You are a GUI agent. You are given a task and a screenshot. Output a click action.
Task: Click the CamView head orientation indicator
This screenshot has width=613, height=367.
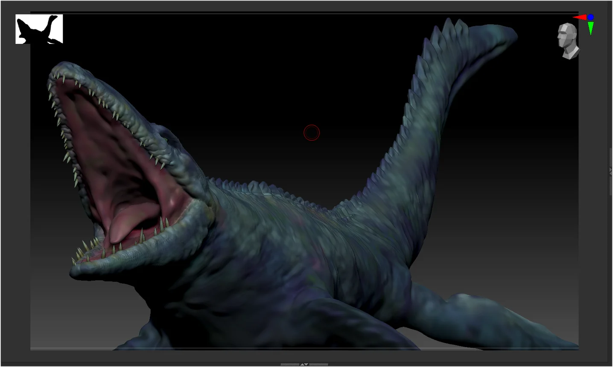pyautogui.click(x=568, y=41)
